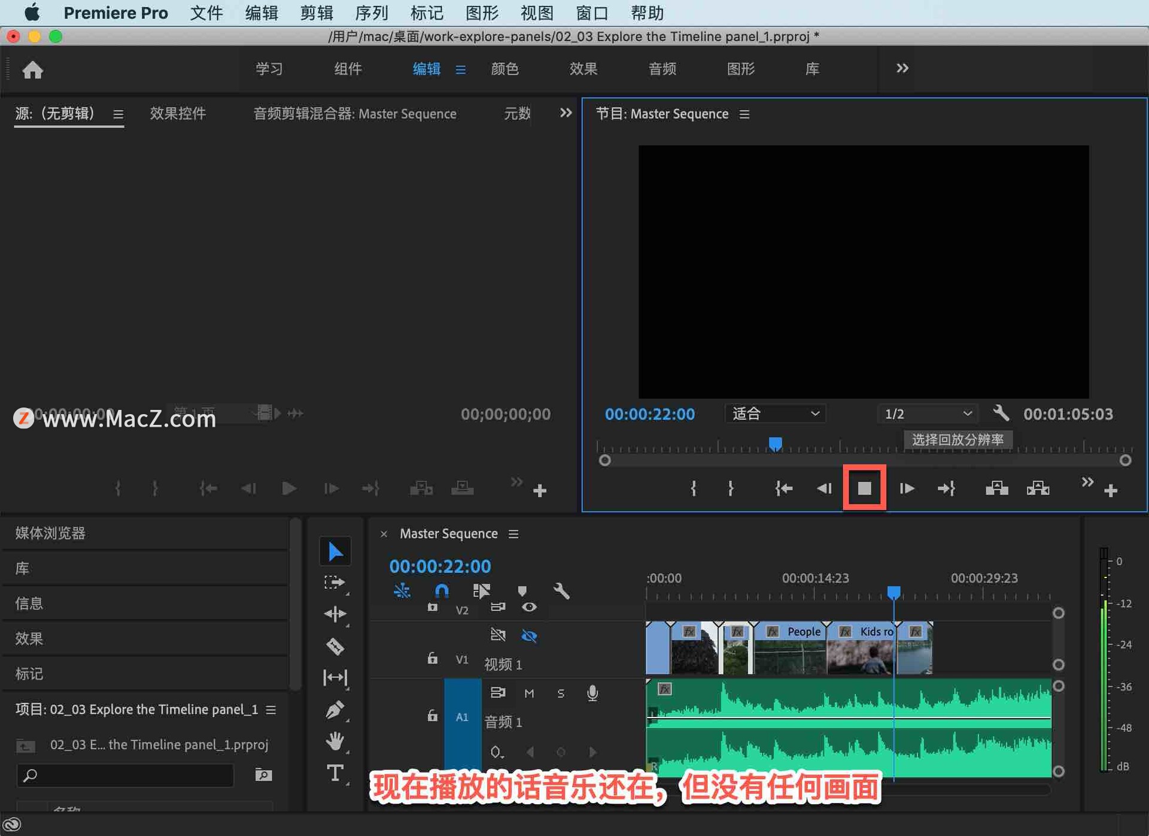Stop playback in Program Monitor

864,488
